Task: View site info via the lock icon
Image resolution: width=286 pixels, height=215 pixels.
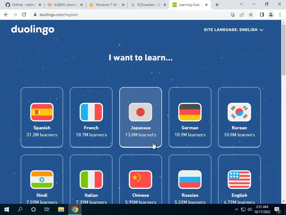Action: coord(35,15)
